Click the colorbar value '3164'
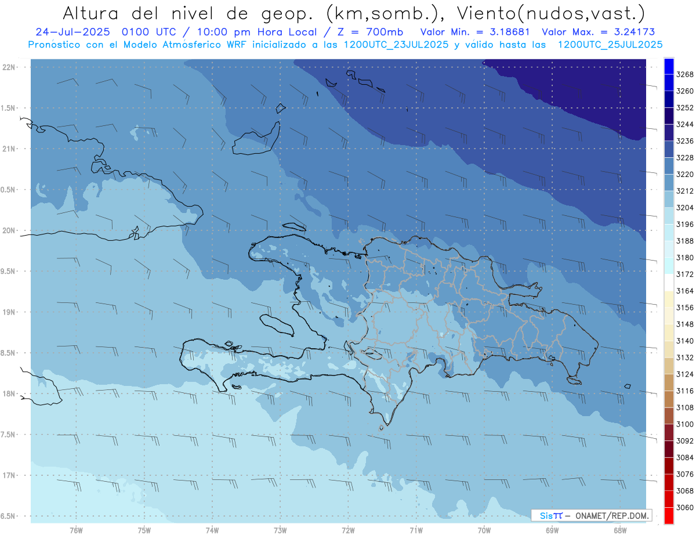 685,291
